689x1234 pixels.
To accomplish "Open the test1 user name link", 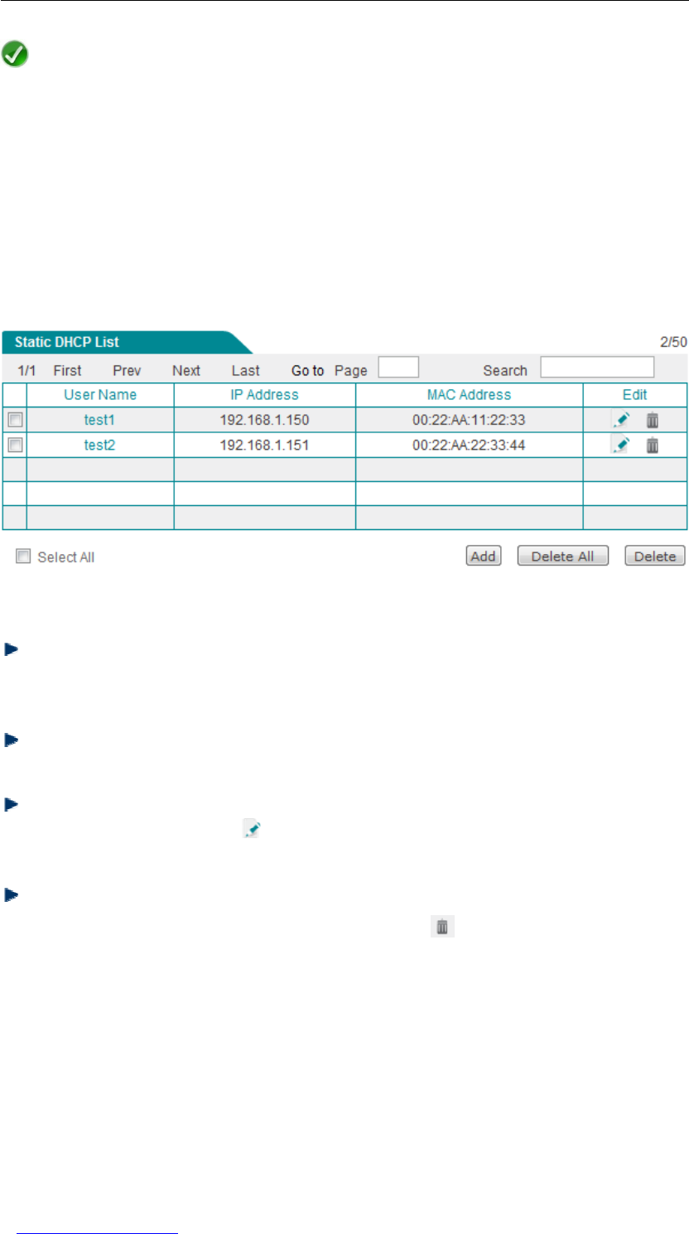I will [99, 420].
